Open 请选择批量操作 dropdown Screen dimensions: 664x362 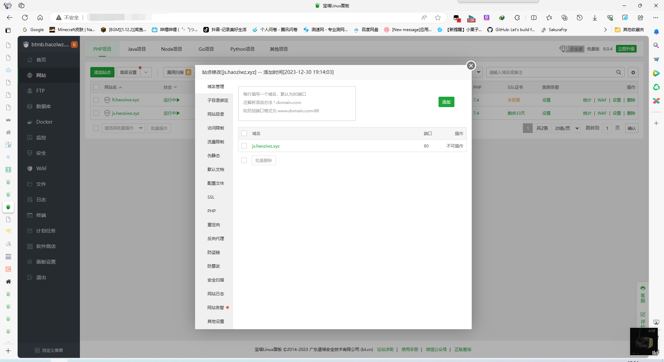pyautogui.click(x=123, y=128)
